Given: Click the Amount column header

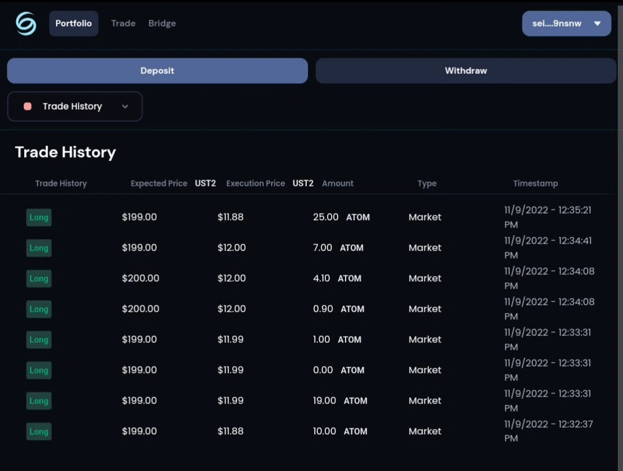Looking at the screenshot, I should pos(337,183).
